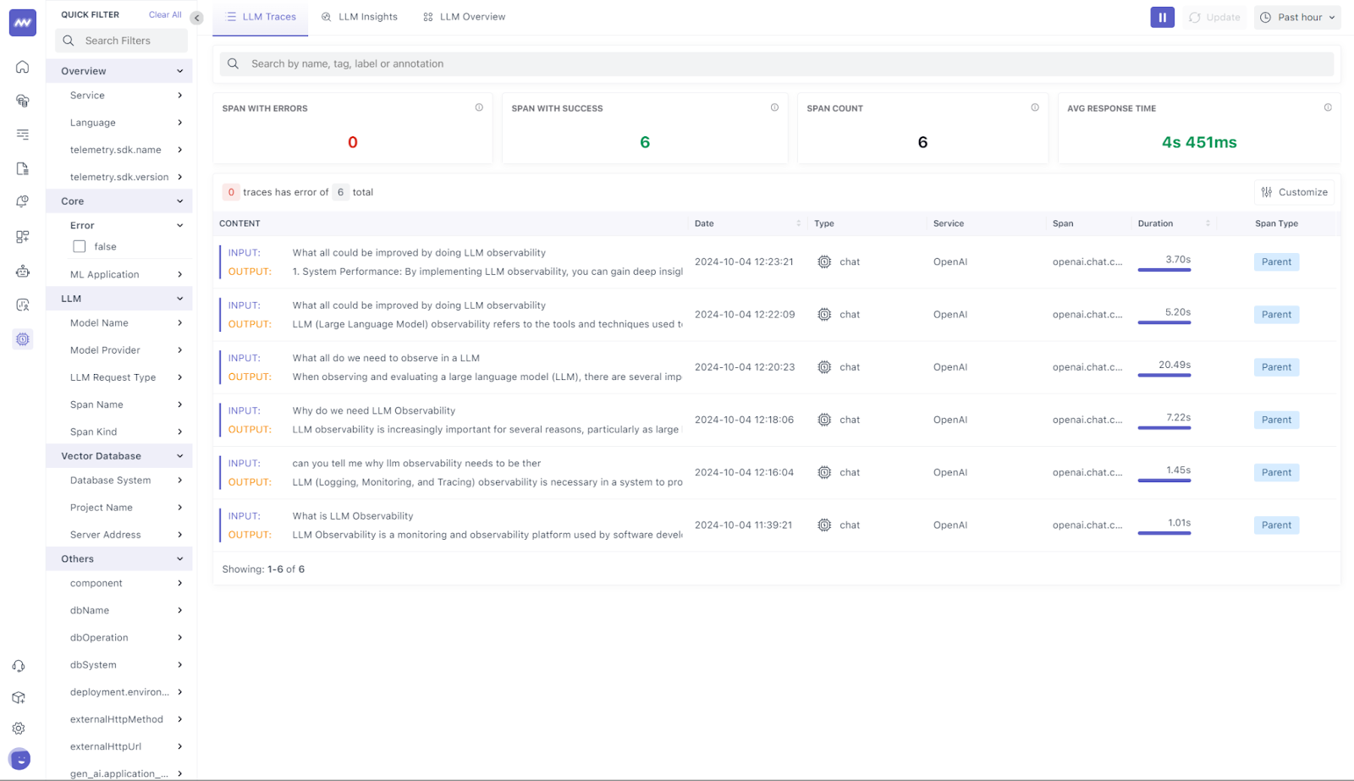Image resolution: width=1354 pixels, height=781 pixels.
Task: Open the Alerts bell icon in the sidebar
Action: (22, 201)
